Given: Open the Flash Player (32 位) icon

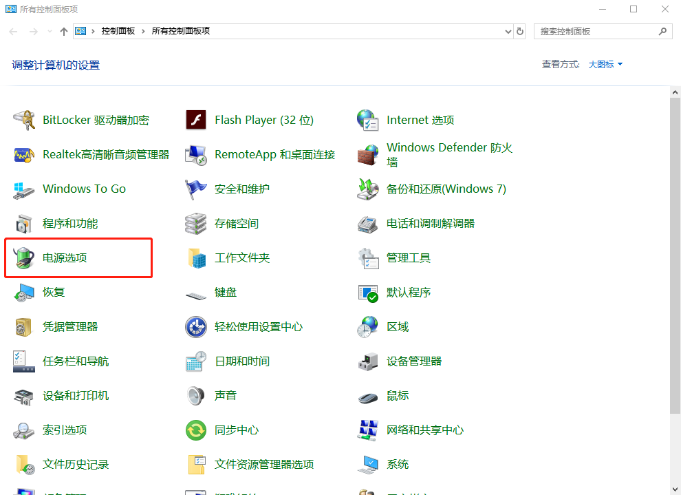Looking at the screenshot, I should tap(196, 120).
